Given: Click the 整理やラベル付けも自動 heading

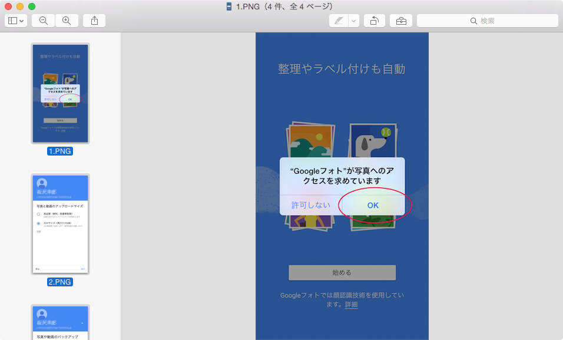Looking at the screenshot, I should click(342, 69).
